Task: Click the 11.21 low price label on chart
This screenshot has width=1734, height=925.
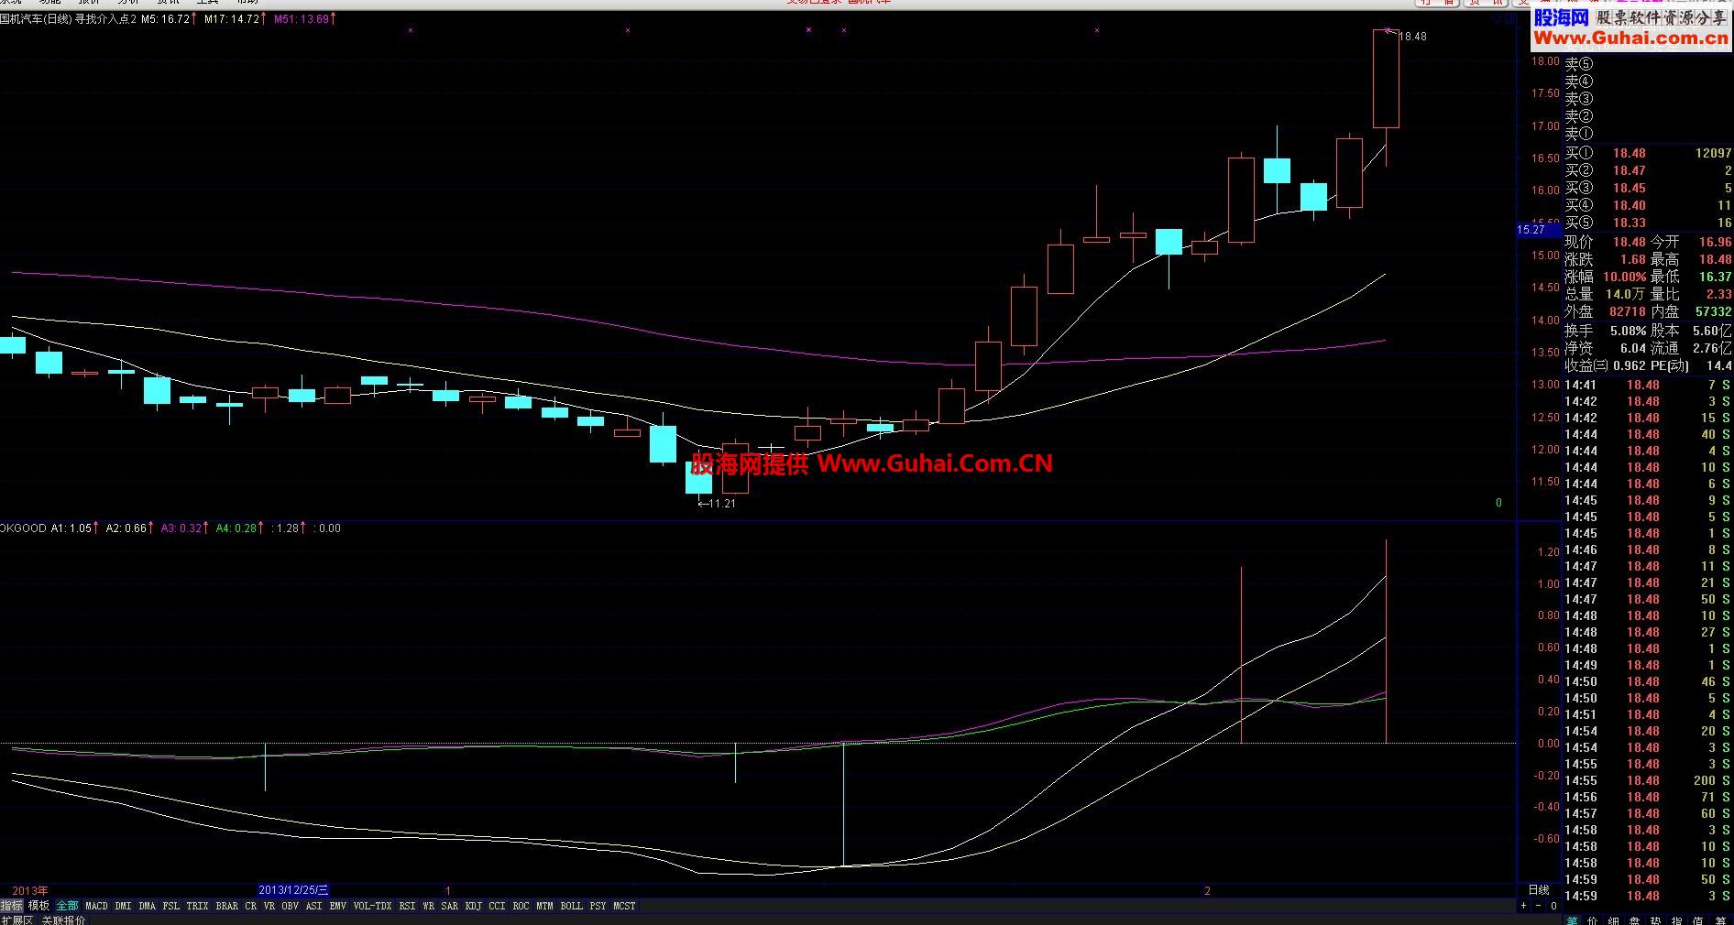Action: [x=722, y=504]
